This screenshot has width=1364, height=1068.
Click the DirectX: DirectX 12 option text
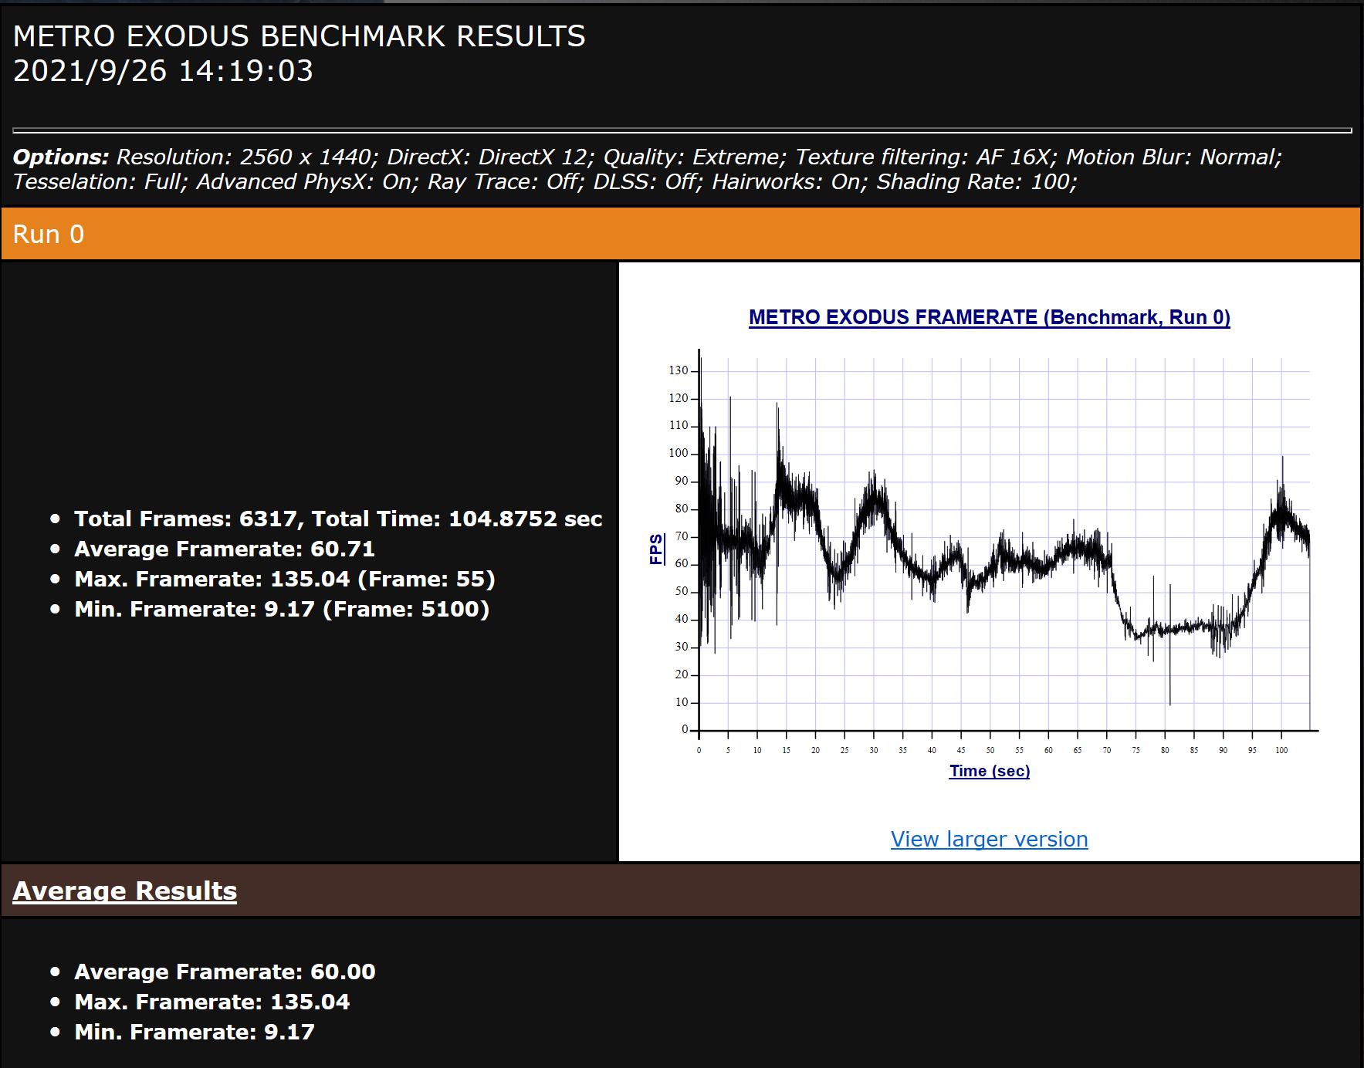tap(491, 157)
